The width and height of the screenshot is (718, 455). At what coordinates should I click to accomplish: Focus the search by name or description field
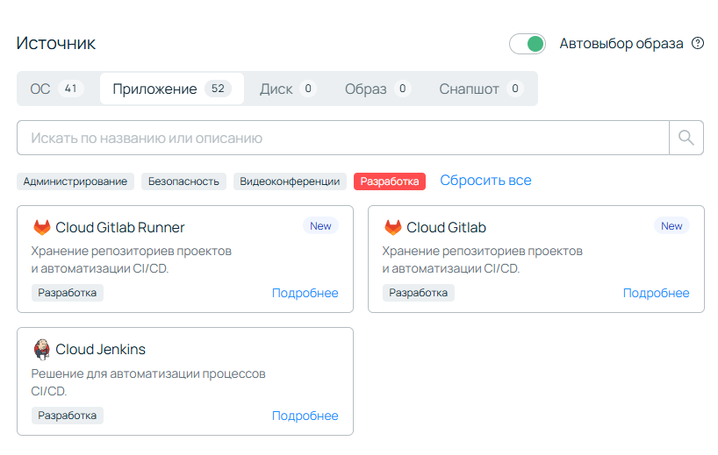pos(343,138)
